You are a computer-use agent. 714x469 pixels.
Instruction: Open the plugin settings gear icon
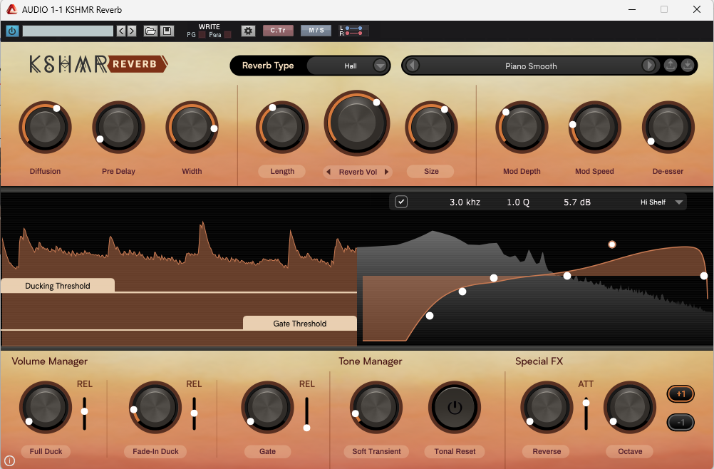(x=248, y=31)
